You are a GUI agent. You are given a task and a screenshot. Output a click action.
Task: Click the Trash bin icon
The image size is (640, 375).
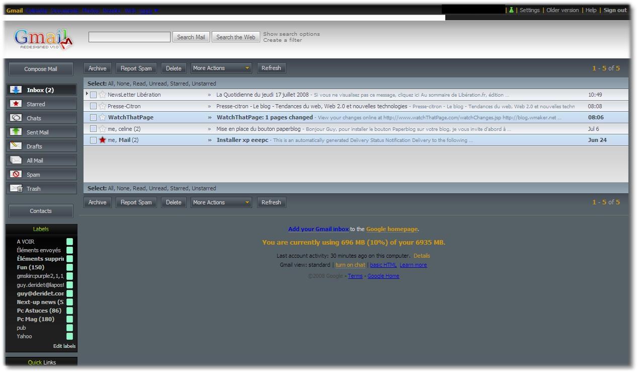pos(16,189)
